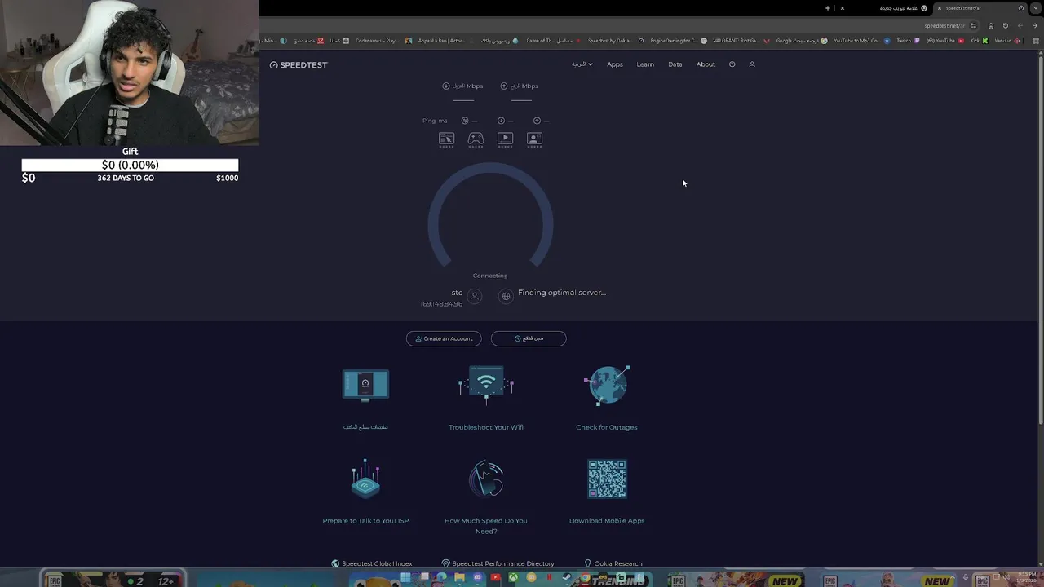
Task: Open Twitch bookmark
Action: [x=909, y=41]
